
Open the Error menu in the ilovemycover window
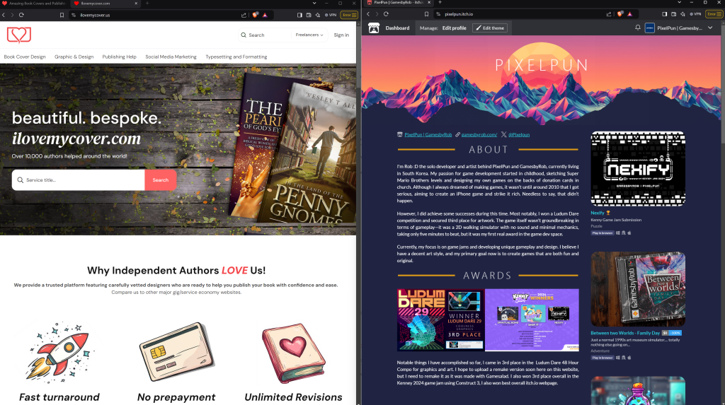point(349,15)
